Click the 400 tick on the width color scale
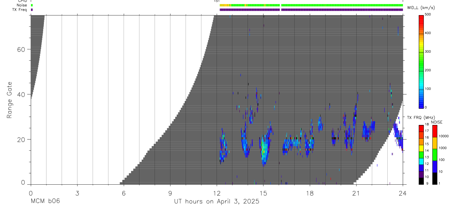Viewport: 453px width, 209px height. [428, 33]
